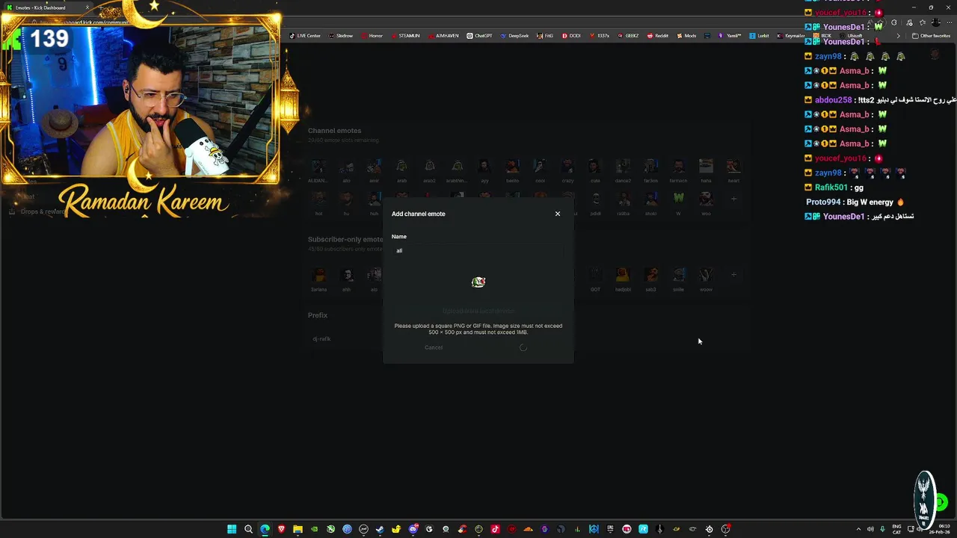Screen dimensions: 957x538
Task: Select the 'dance2' channel emote
Action: coord(623,166)
